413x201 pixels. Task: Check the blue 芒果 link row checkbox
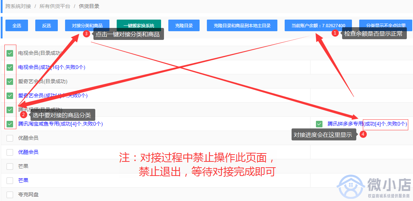(10, 181)
